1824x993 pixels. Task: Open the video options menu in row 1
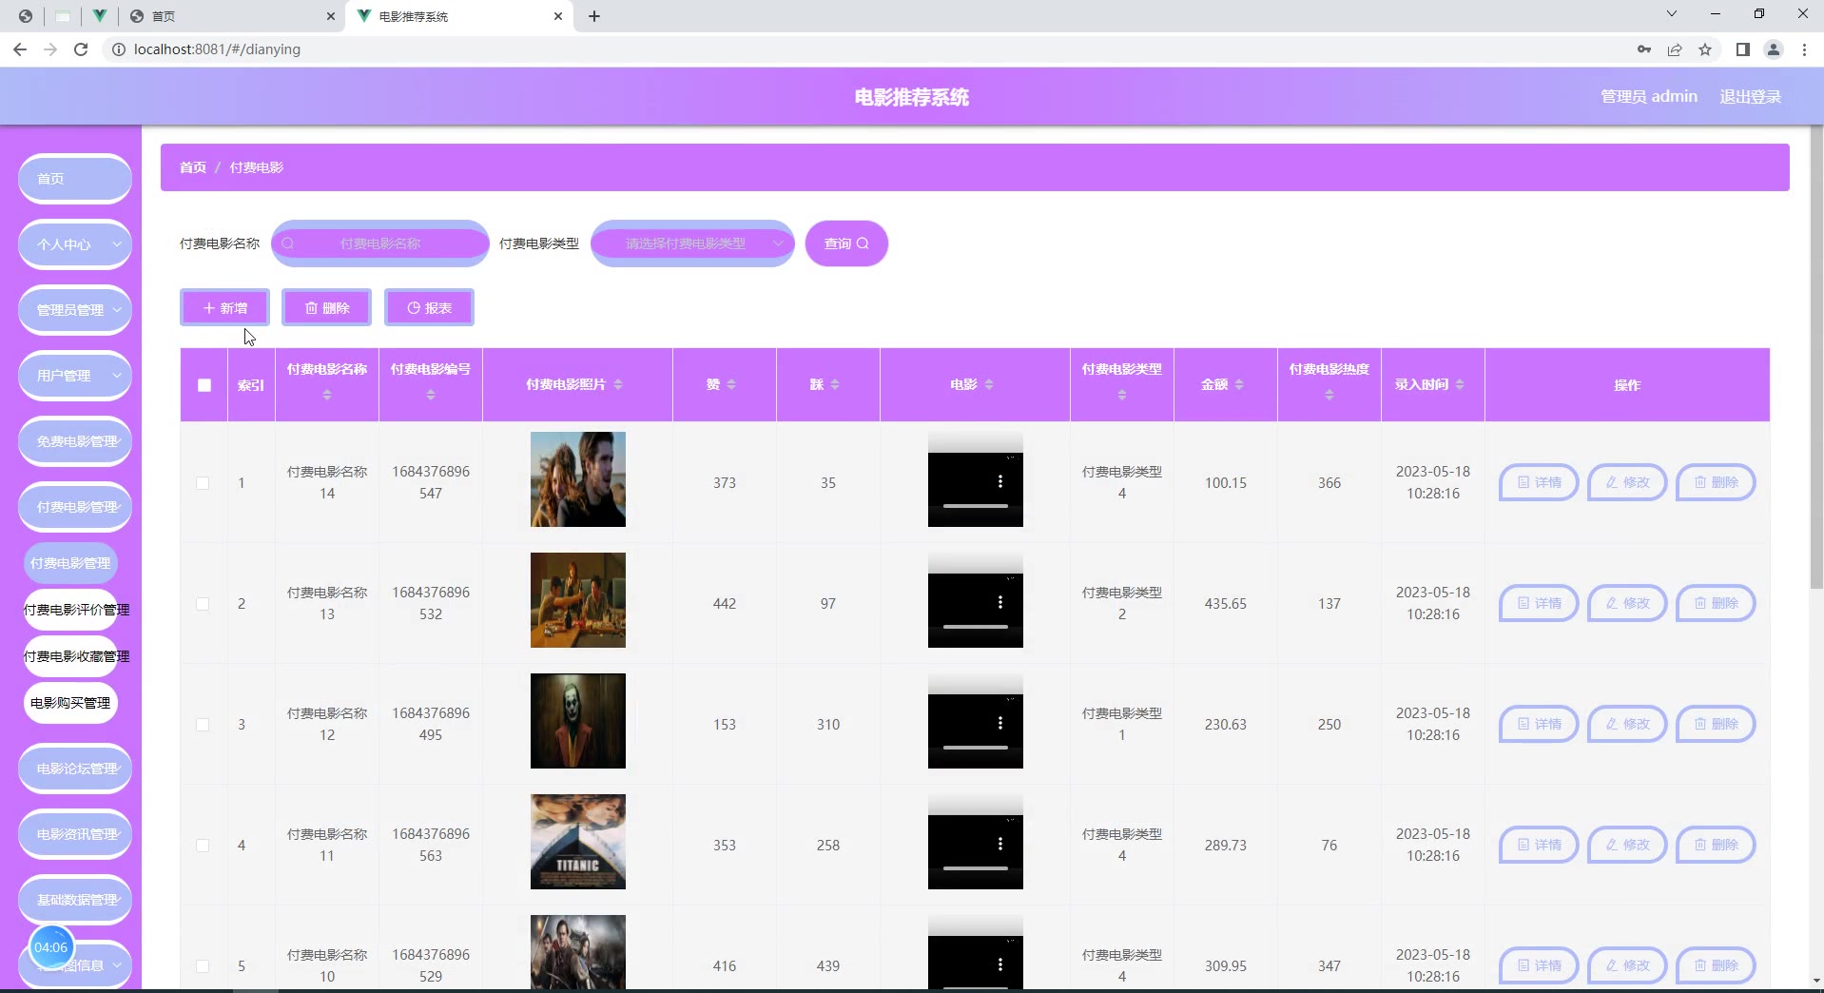pyautogui.click(x=999, y=482)
